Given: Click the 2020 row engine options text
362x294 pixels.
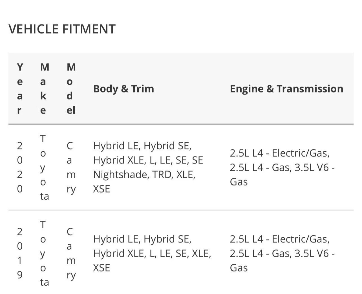Looking at the screenshot, I should click(282, 167).
